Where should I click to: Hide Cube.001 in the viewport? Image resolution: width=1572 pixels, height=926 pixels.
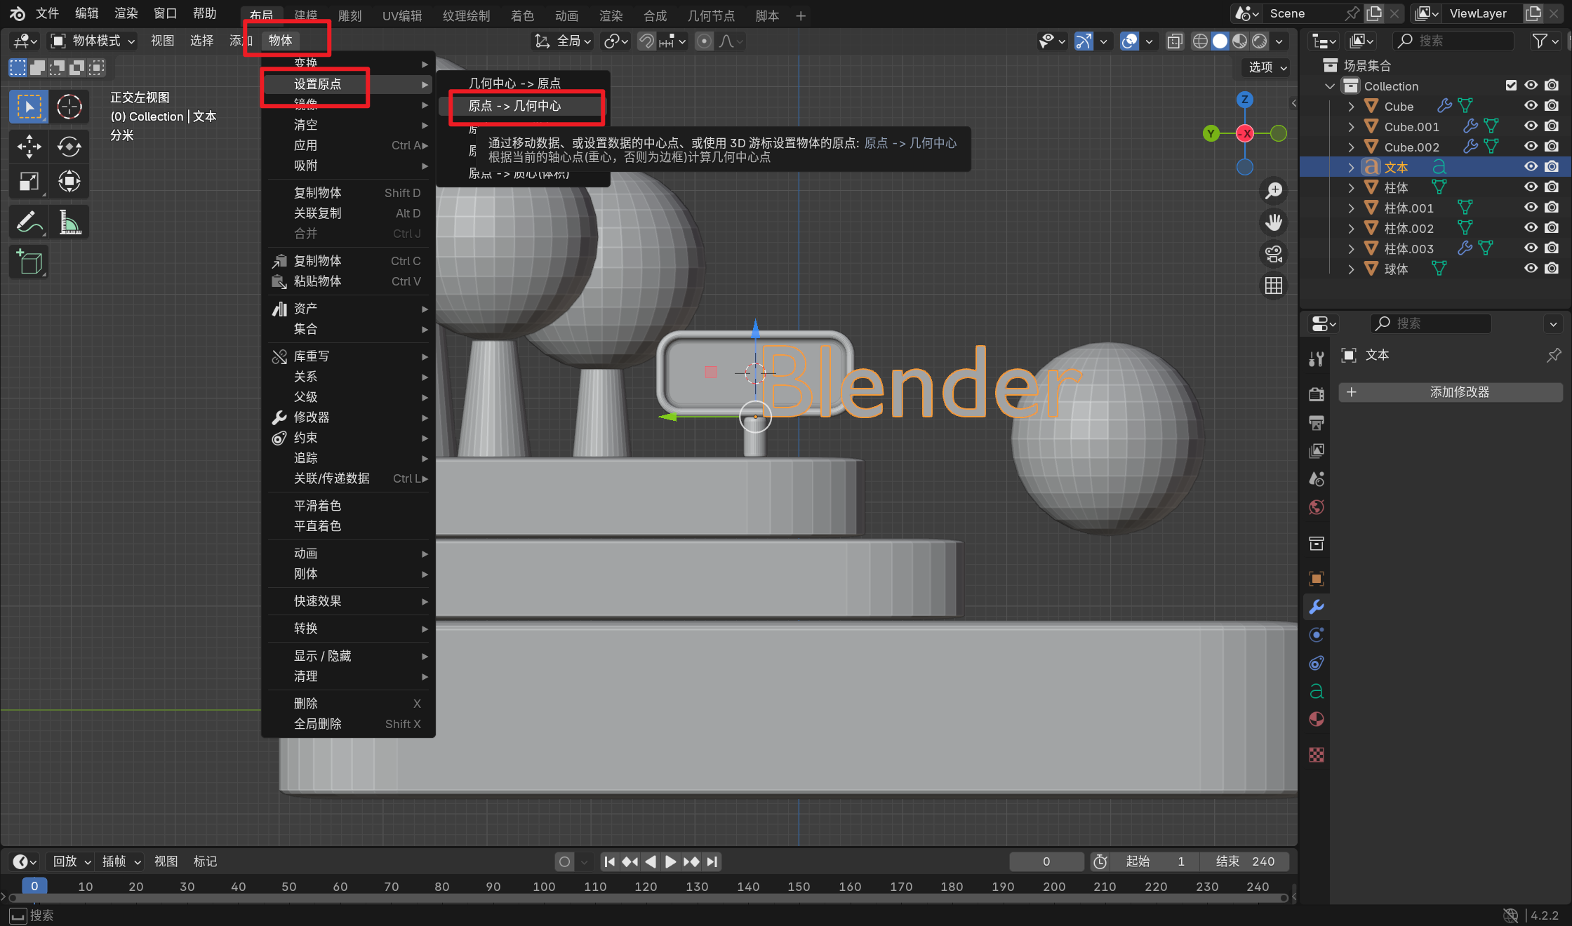point(1531,126)
